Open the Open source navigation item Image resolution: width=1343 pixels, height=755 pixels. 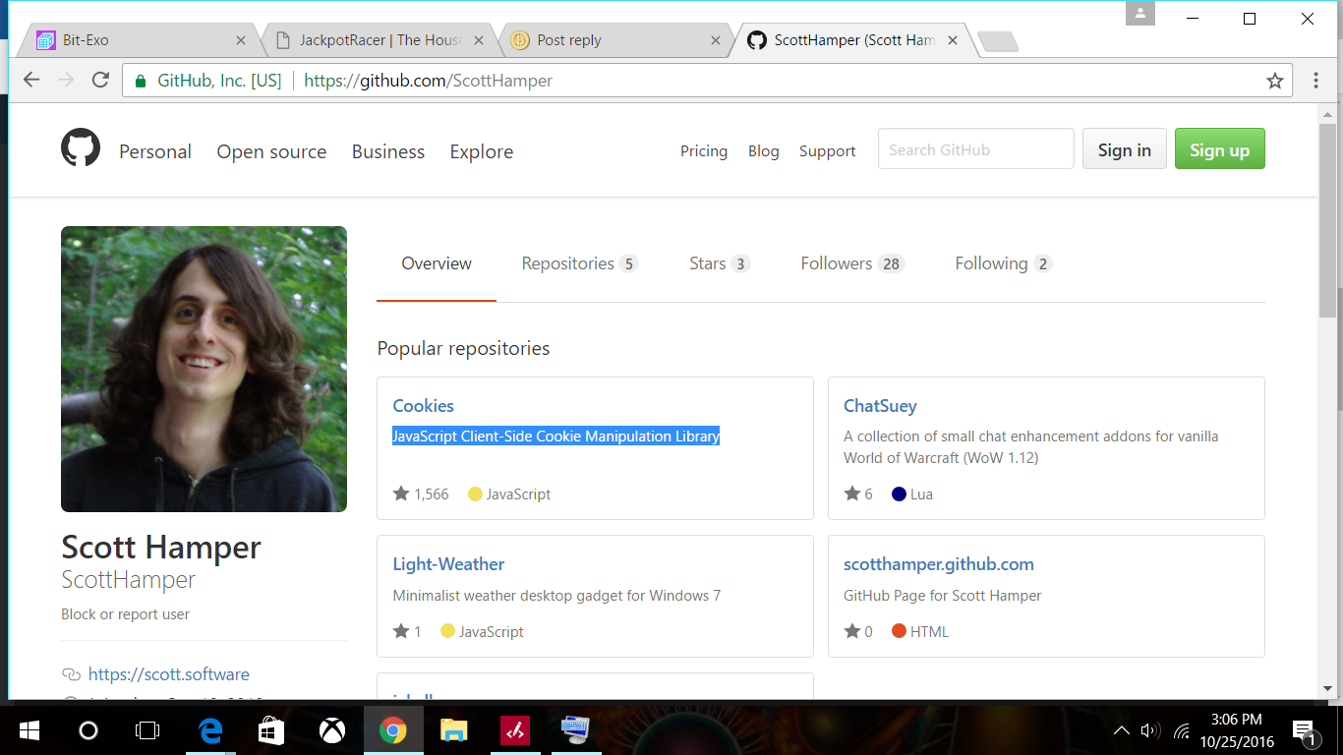coord(271,151)
